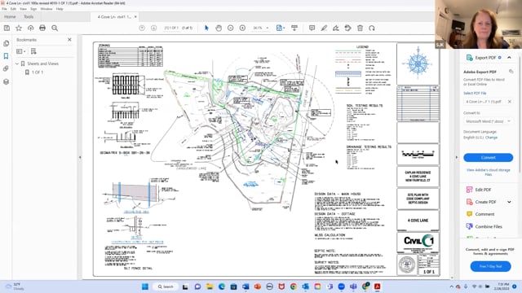Open the Sign menu
Viewport: 522px width, 293px height.
[33, 9]
